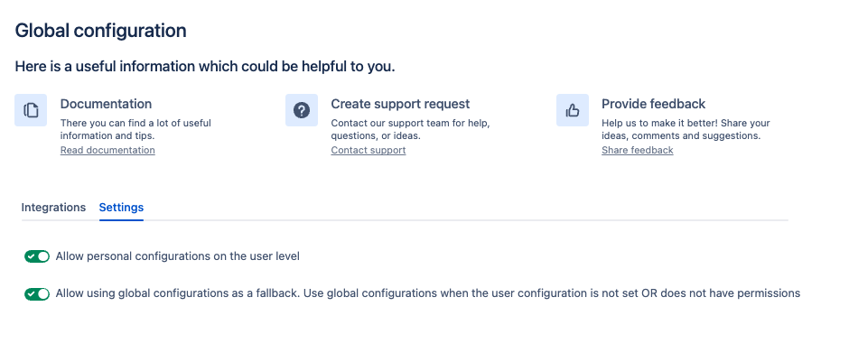This screenshot has height=353, width=849.
Task: Click the 'useful information and tips' description
Action: (135, 129)
